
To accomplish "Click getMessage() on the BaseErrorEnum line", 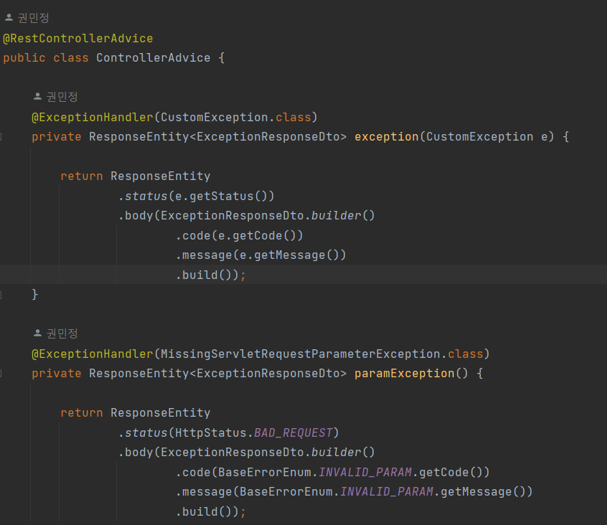I will pos(483,492).
